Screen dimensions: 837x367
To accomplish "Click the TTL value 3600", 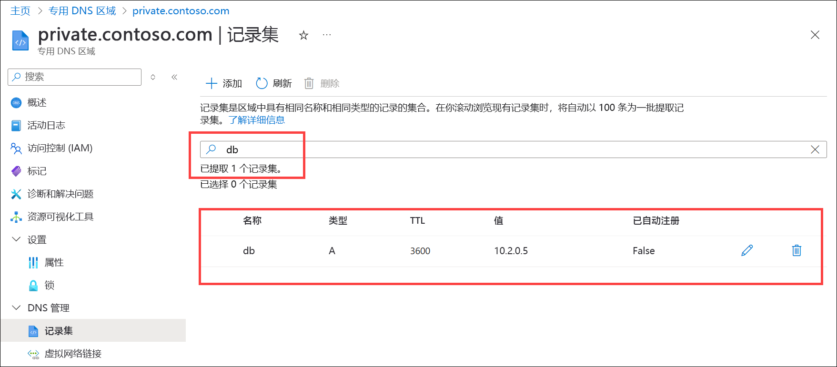I will [420, 251].
